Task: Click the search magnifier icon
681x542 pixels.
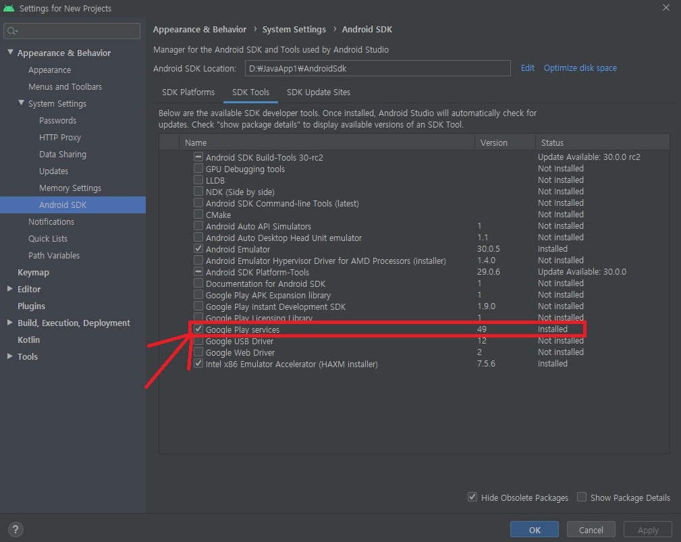Action: (11, 31)
